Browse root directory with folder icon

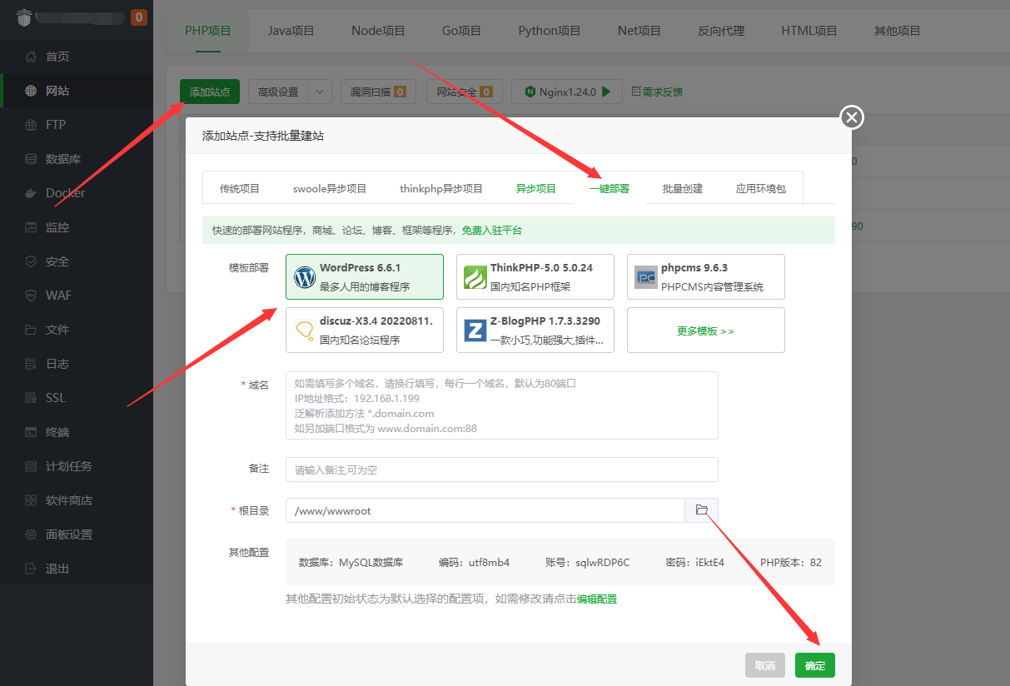701,510
